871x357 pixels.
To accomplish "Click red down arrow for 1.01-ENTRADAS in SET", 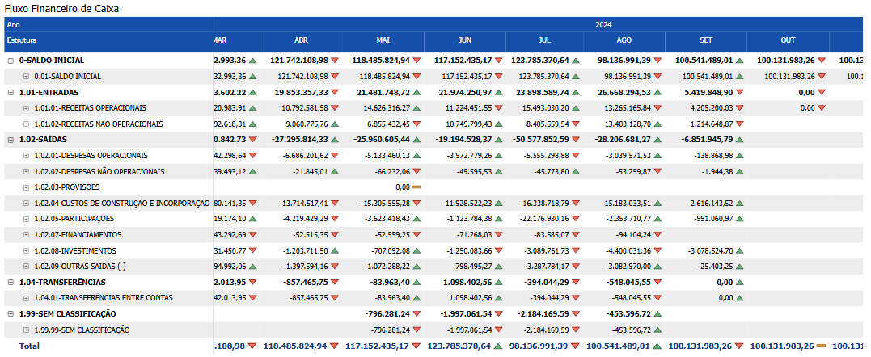I will pyautogui.click(x=739, y=92).
